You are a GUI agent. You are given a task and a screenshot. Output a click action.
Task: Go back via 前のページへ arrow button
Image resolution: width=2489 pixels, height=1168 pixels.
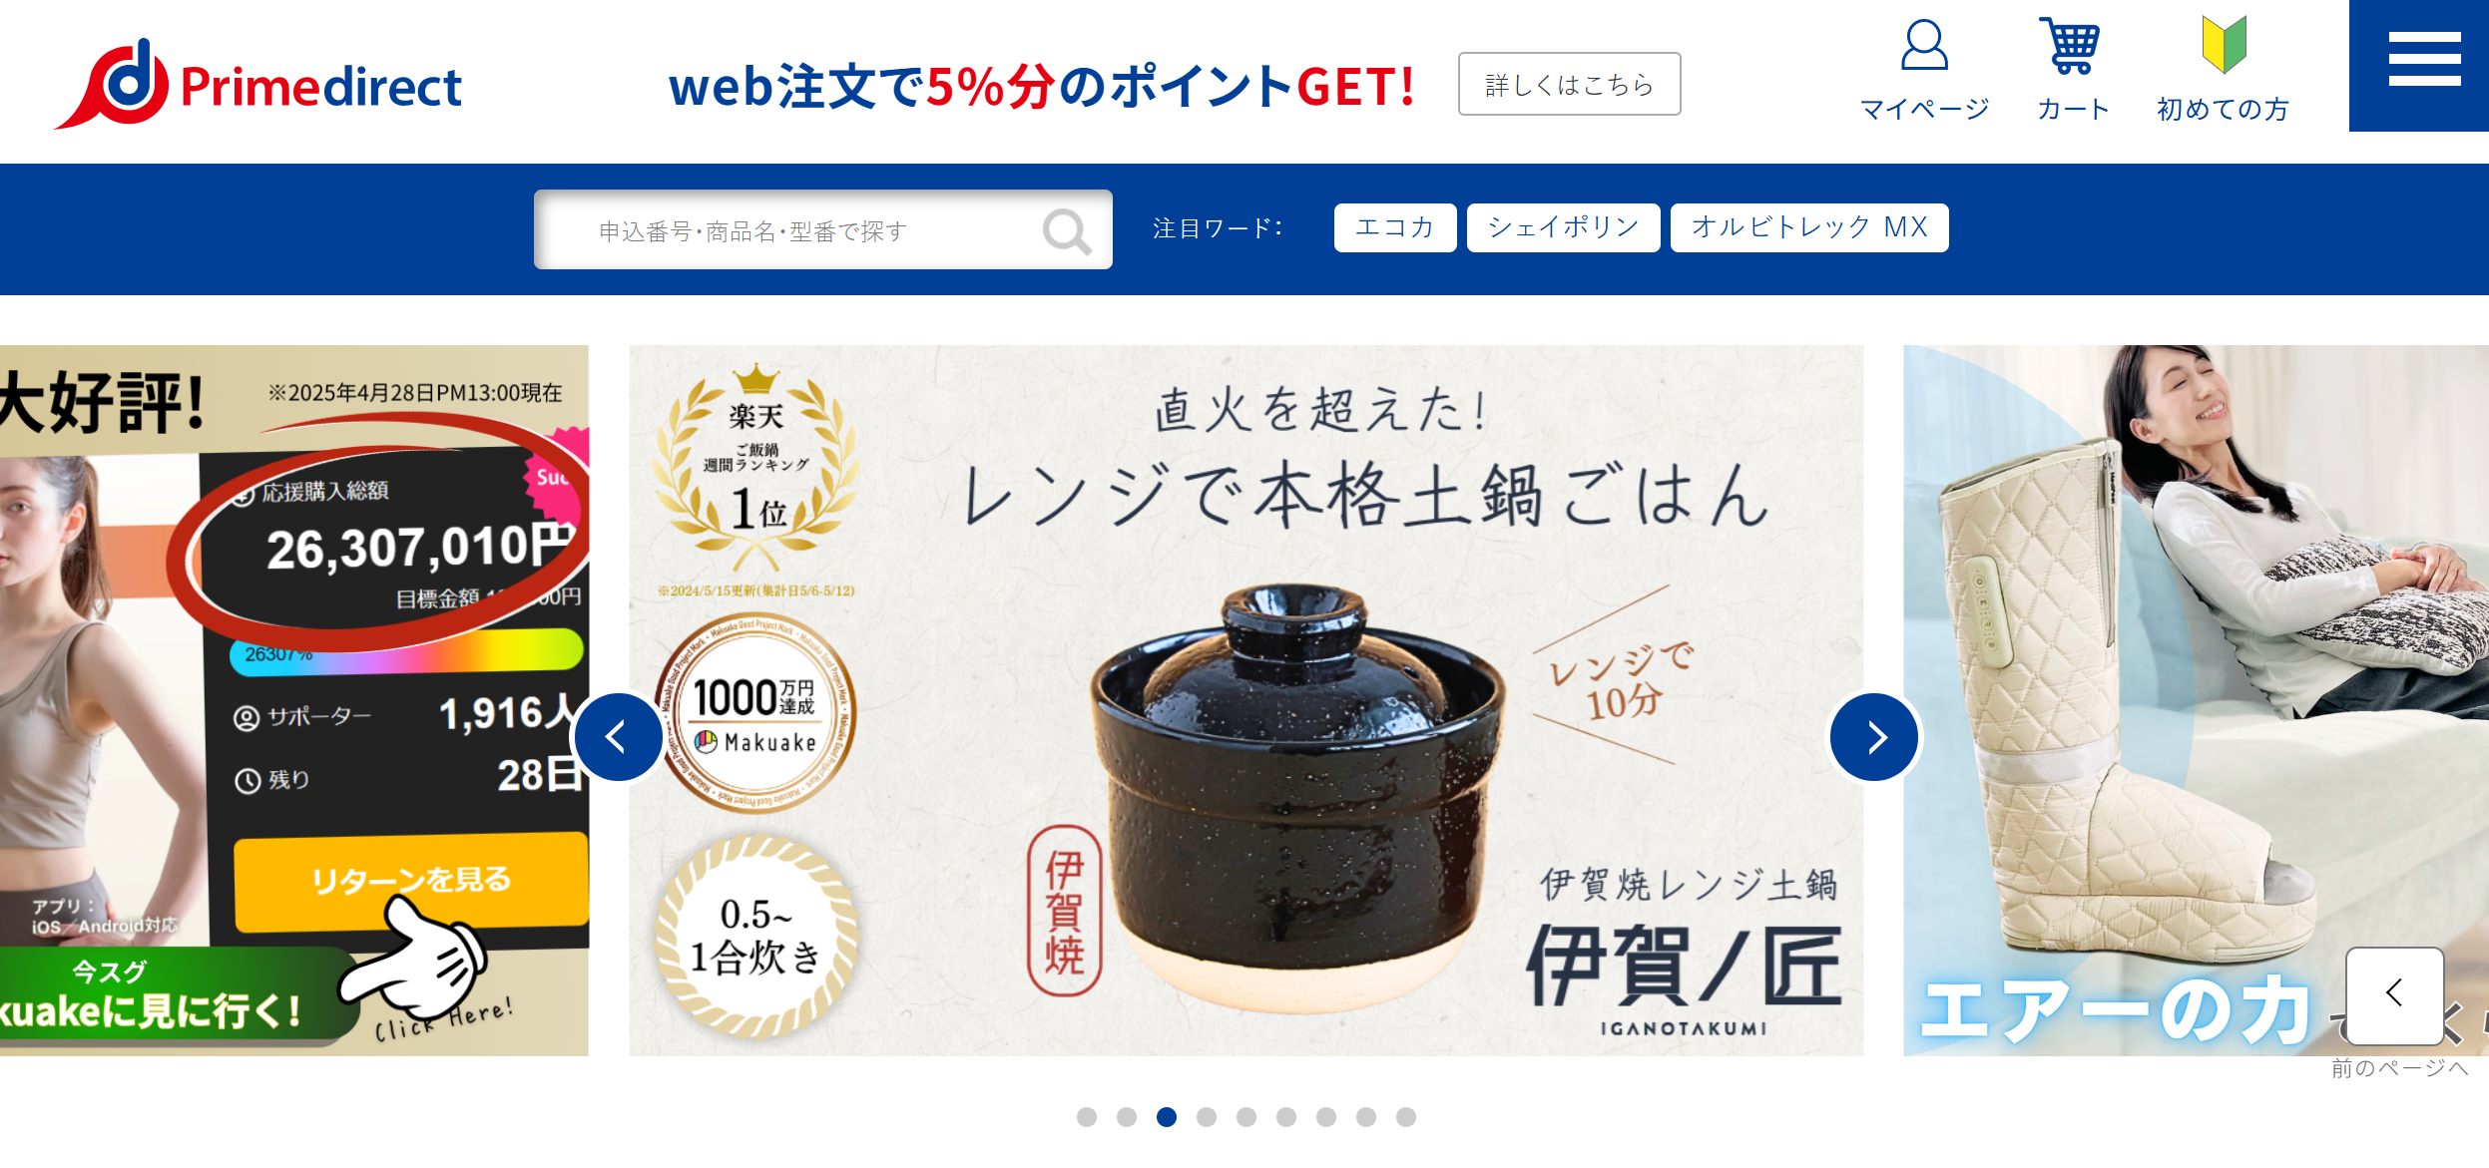tap(2394, 995)
